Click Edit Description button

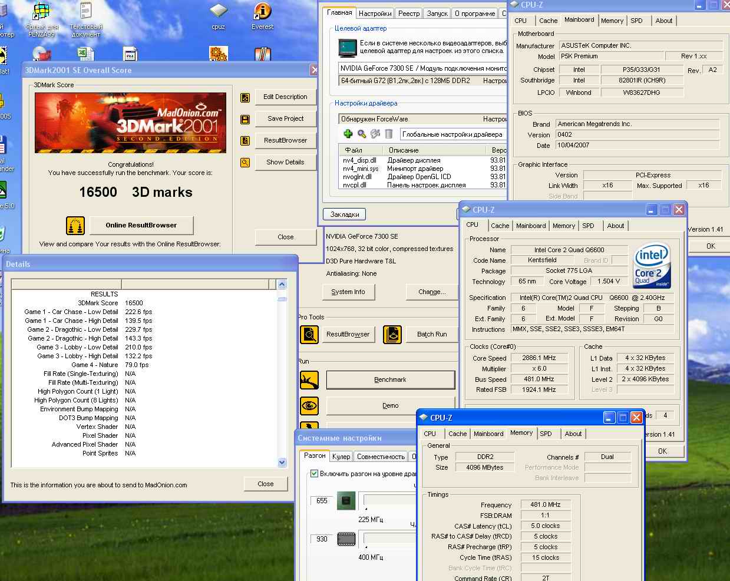click(x=285, y=97)
